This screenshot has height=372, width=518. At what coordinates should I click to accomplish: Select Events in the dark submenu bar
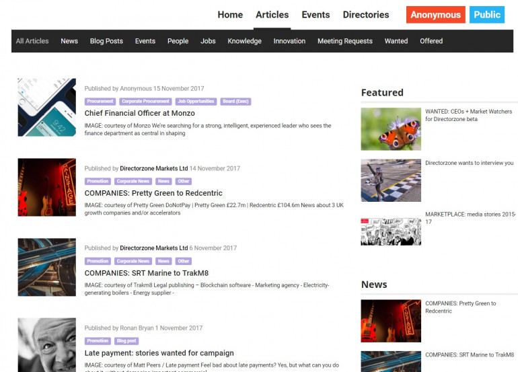point(145,41)
